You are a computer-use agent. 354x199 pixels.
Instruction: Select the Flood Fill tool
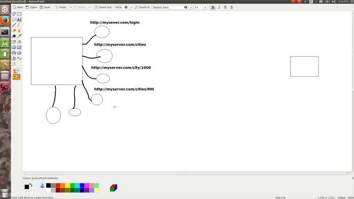[14, 36]
